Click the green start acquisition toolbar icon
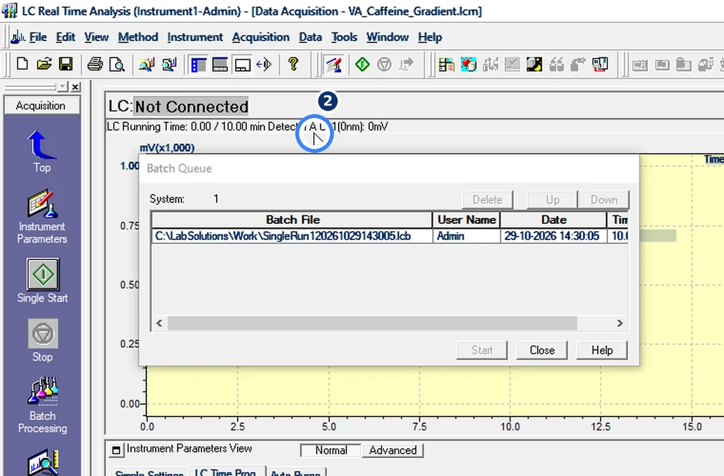Viewport: 724px width, 476px height. (x=362, y=64)
